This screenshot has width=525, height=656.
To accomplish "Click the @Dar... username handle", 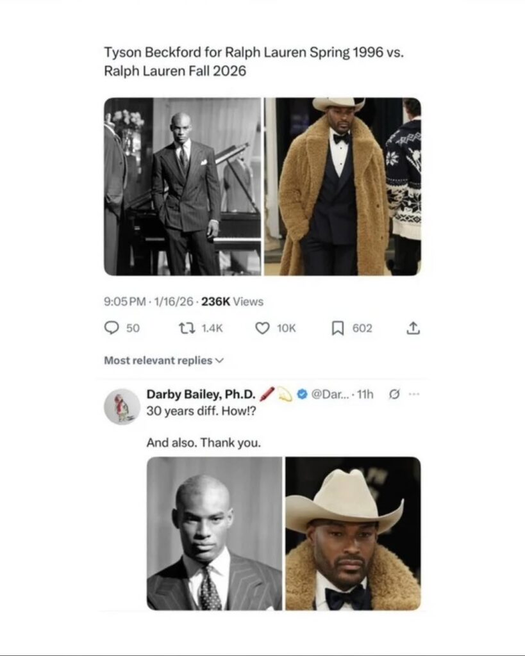I will click(329, 395).
